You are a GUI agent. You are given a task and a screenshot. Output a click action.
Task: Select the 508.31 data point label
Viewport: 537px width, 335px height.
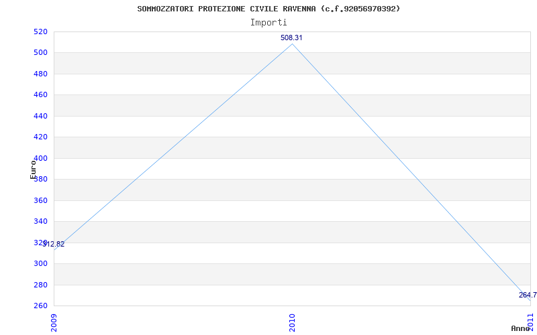(x=291, y=38)
